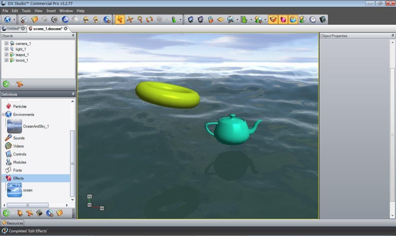Click the Resources button at bottom left
Screen dimensions: 396x236
coord(12,223)
